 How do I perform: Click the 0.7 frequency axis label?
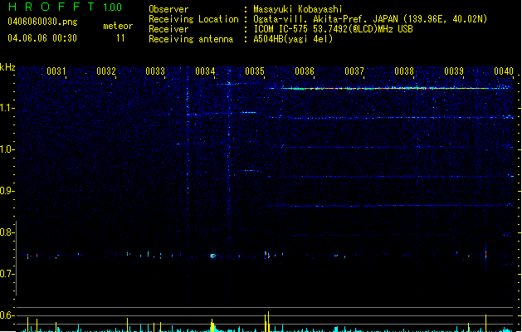click(7, 274)
